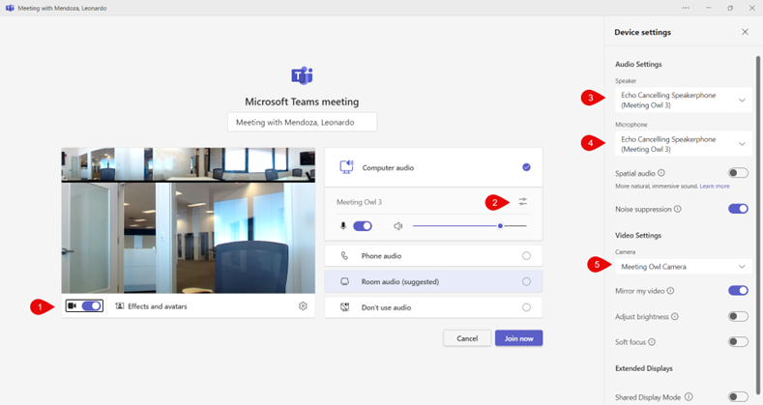
Task: Expand the Microphone device dropdown
Action: click(682, 144)
